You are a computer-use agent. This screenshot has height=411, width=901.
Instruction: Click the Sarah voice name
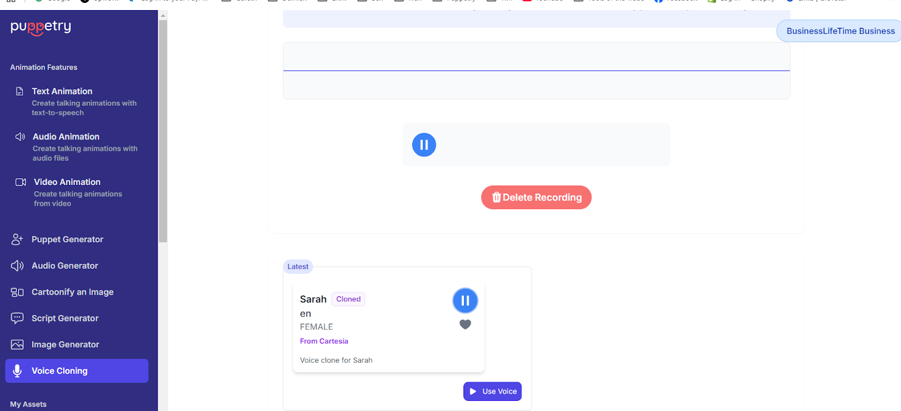click(x=313, y=299)
